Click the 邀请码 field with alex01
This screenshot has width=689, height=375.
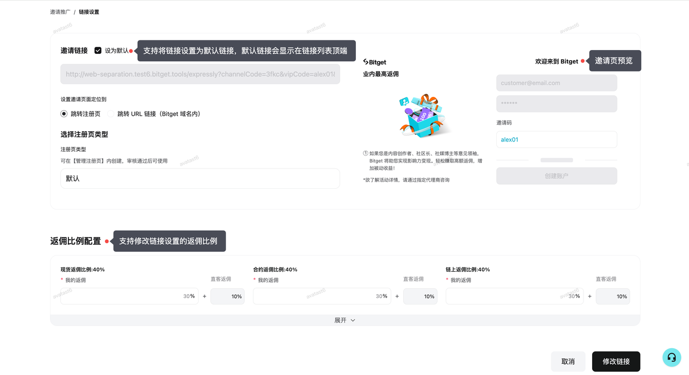pos(557,139)
